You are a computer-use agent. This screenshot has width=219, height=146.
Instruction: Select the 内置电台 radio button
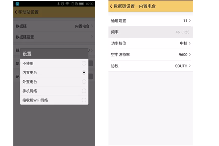coord(84,73)
